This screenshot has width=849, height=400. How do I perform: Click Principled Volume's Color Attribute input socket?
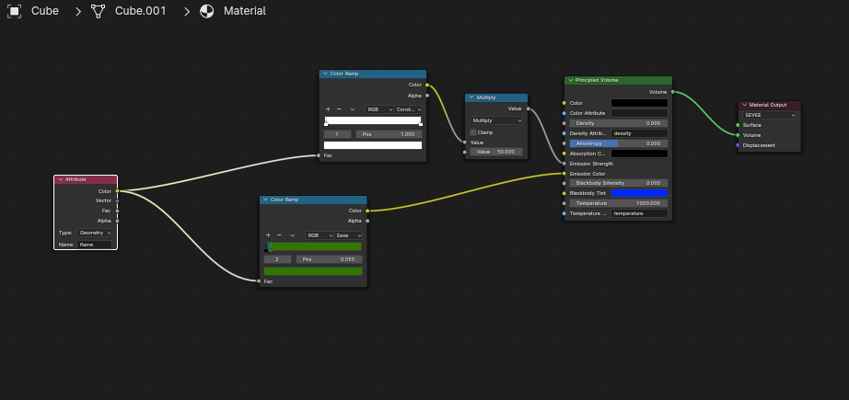point(564,113)
